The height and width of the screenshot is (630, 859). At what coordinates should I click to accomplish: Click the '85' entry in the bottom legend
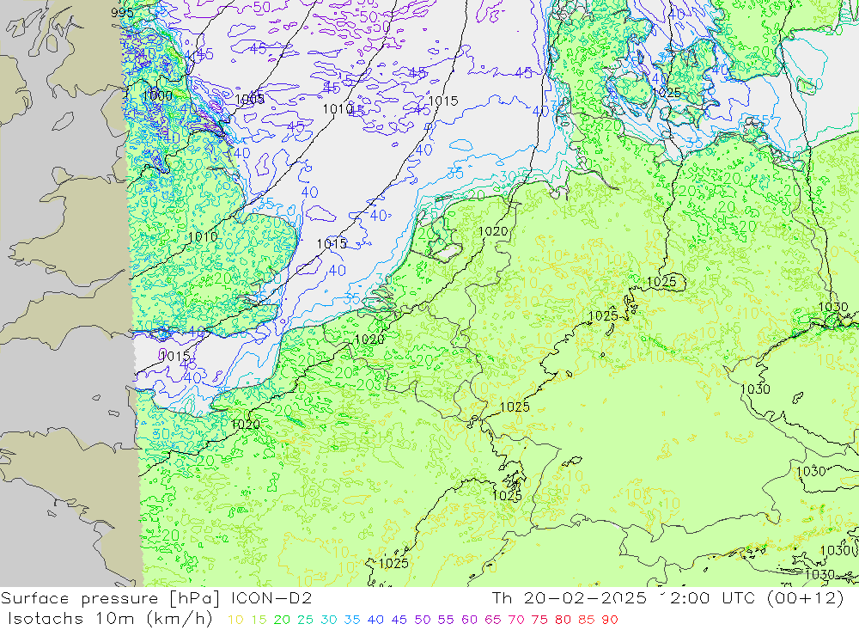(587, 621)
